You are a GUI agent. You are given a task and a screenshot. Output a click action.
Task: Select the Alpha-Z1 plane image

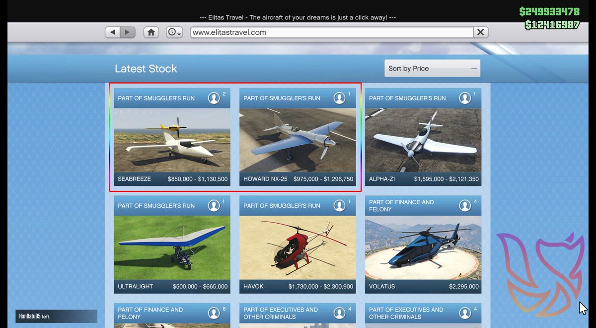[x=423, y=140]
